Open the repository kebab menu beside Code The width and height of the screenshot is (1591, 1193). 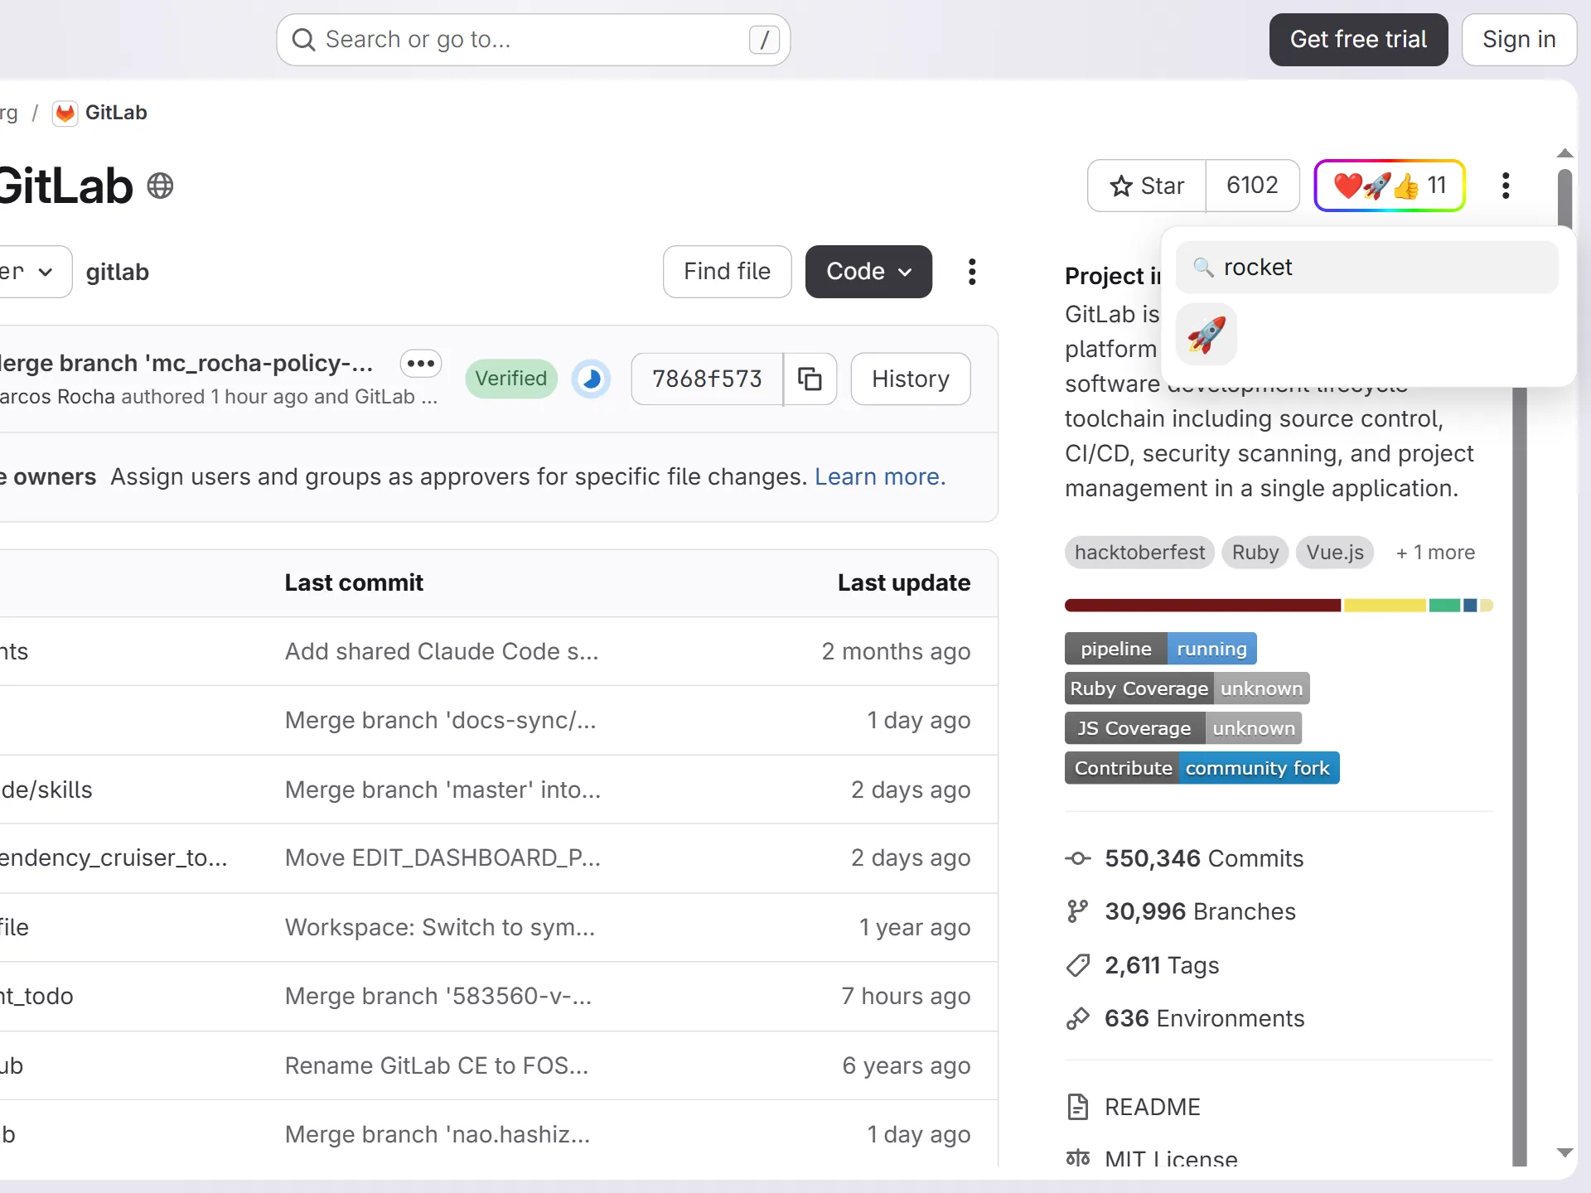[x=972, y=272]
